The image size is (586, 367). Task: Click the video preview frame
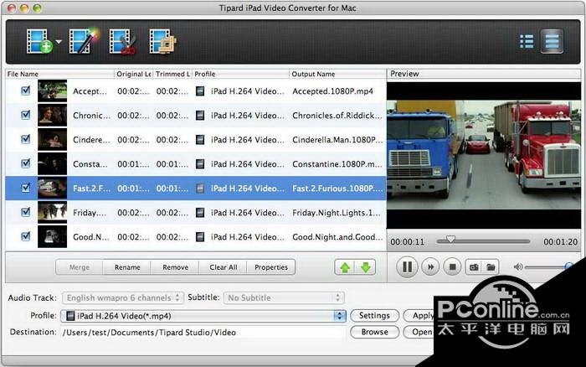(484, 155)
